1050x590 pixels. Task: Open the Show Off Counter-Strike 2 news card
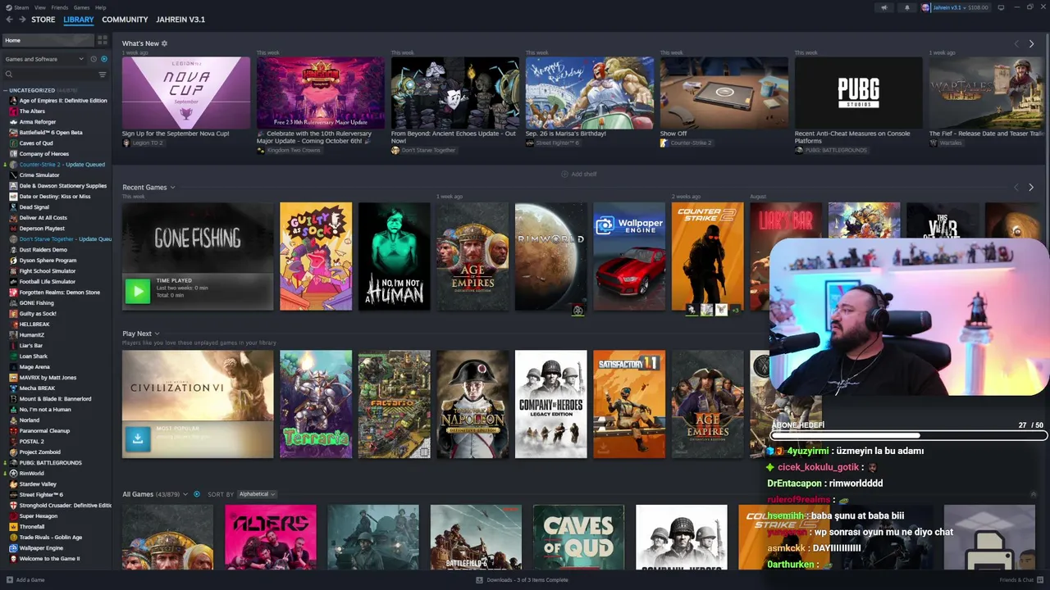click(x=724, y=93)
